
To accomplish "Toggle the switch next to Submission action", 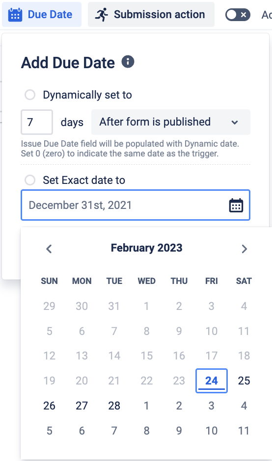I will [x=238, y=15].
